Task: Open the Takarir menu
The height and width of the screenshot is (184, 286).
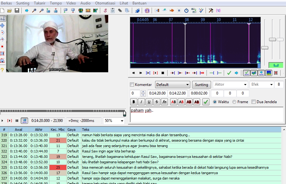Action: click(40, 3)
